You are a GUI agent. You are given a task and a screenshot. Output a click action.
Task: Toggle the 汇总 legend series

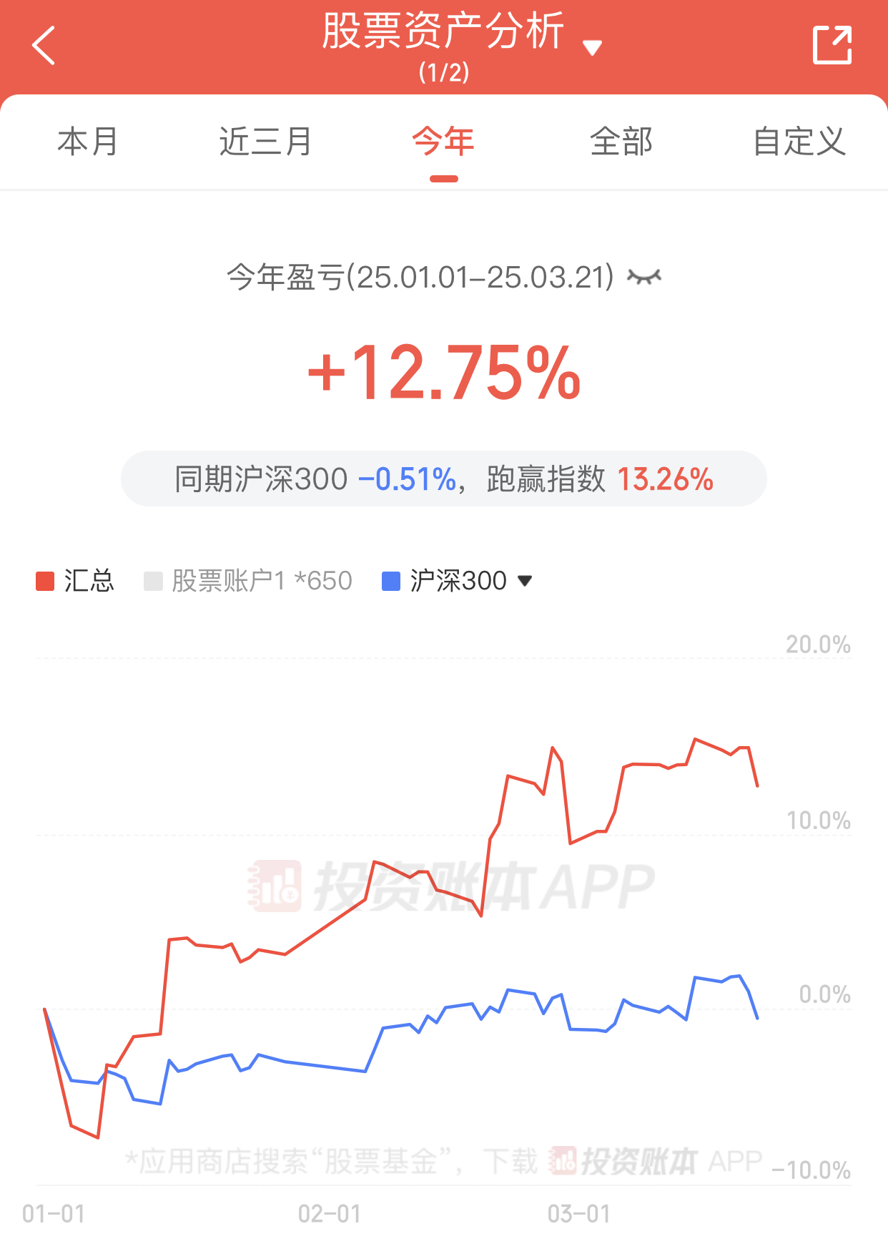click(89, 581)
